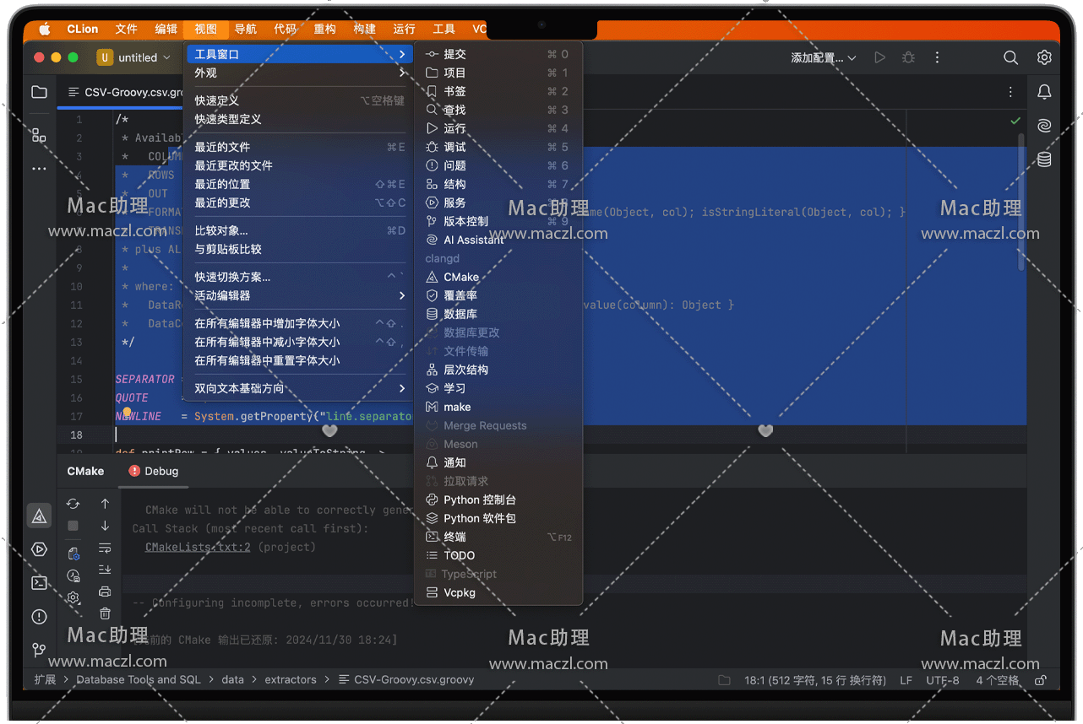The height and width of the screenshot is (724, 1083).
Task: Toggle soft-wrap in CMake output panel
Action: coord(105,548)
